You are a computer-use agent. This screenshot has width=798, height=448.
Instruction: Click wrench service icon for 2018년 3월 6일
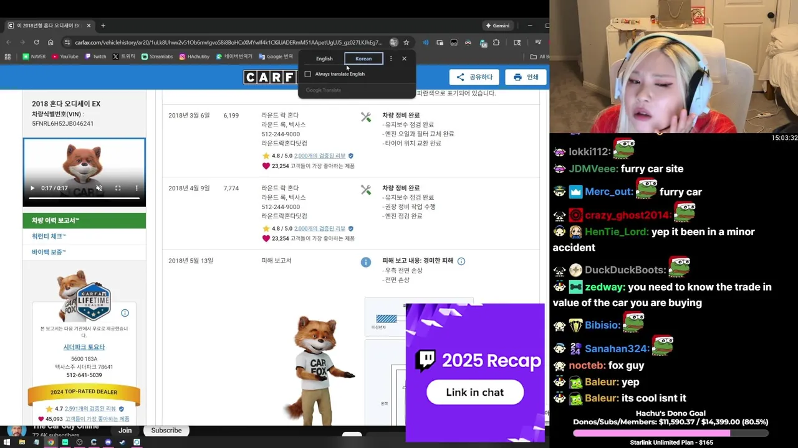pyautogui.click(x=366, y=117)
